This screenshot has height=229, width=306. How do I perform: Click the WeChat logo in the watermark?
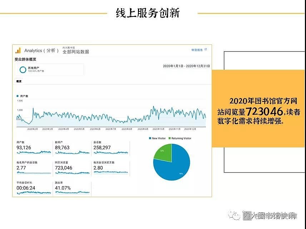pyautogui.click(x=235, y=216)
